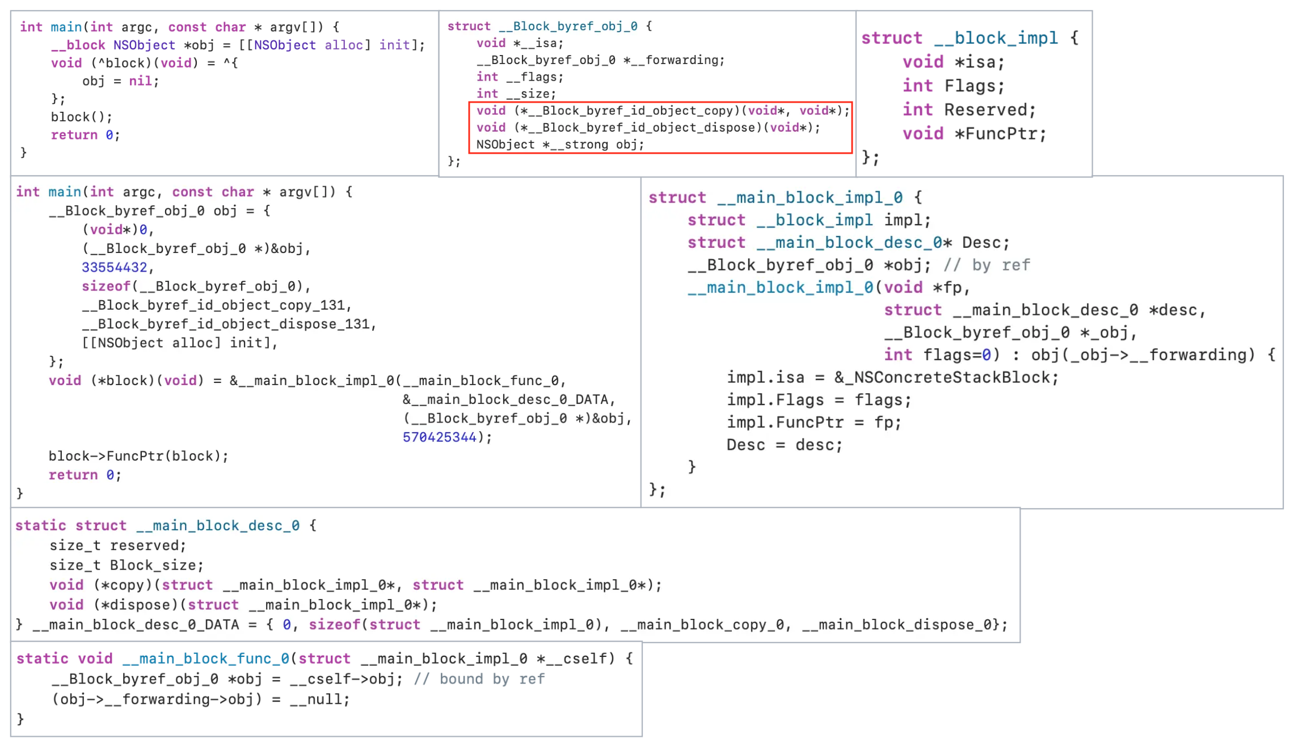Click 'Desc = desc;' line
Viewport: 1298px width, 751px height.
(785, 445)
